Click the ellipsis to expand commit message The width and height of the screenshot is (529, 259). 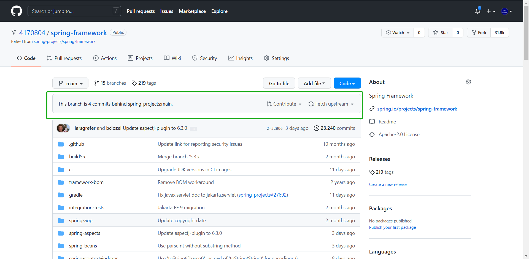click(193, 128)
